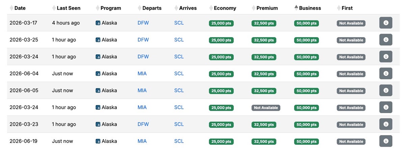The height and width of the screenshot is (149, 405).
Task: Click Alaska program icon on 2026-06-19 row
Action: click(x=98, y=141)
